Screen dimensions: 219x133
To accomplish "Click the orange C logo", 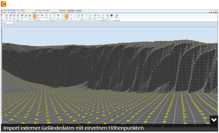I will 4,4.
